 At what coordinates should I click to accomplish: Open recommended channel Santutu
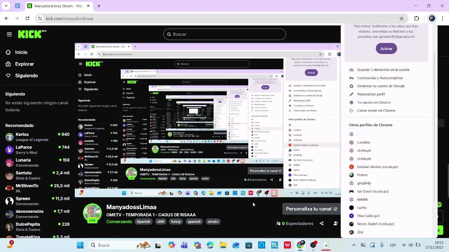tap(37, 175)
